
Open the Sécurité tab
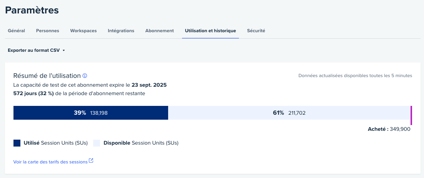256,31
